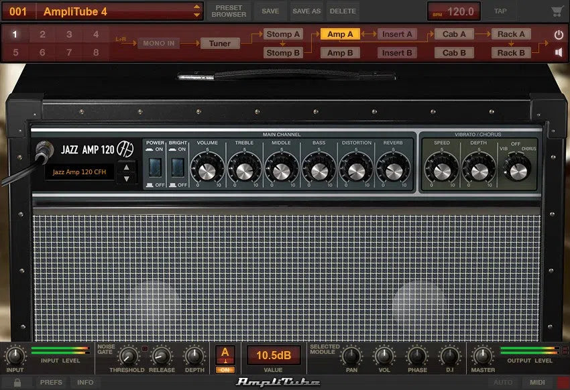Click the amp model up arrow selector
This screenshot has height=390, width=570.
125,168
